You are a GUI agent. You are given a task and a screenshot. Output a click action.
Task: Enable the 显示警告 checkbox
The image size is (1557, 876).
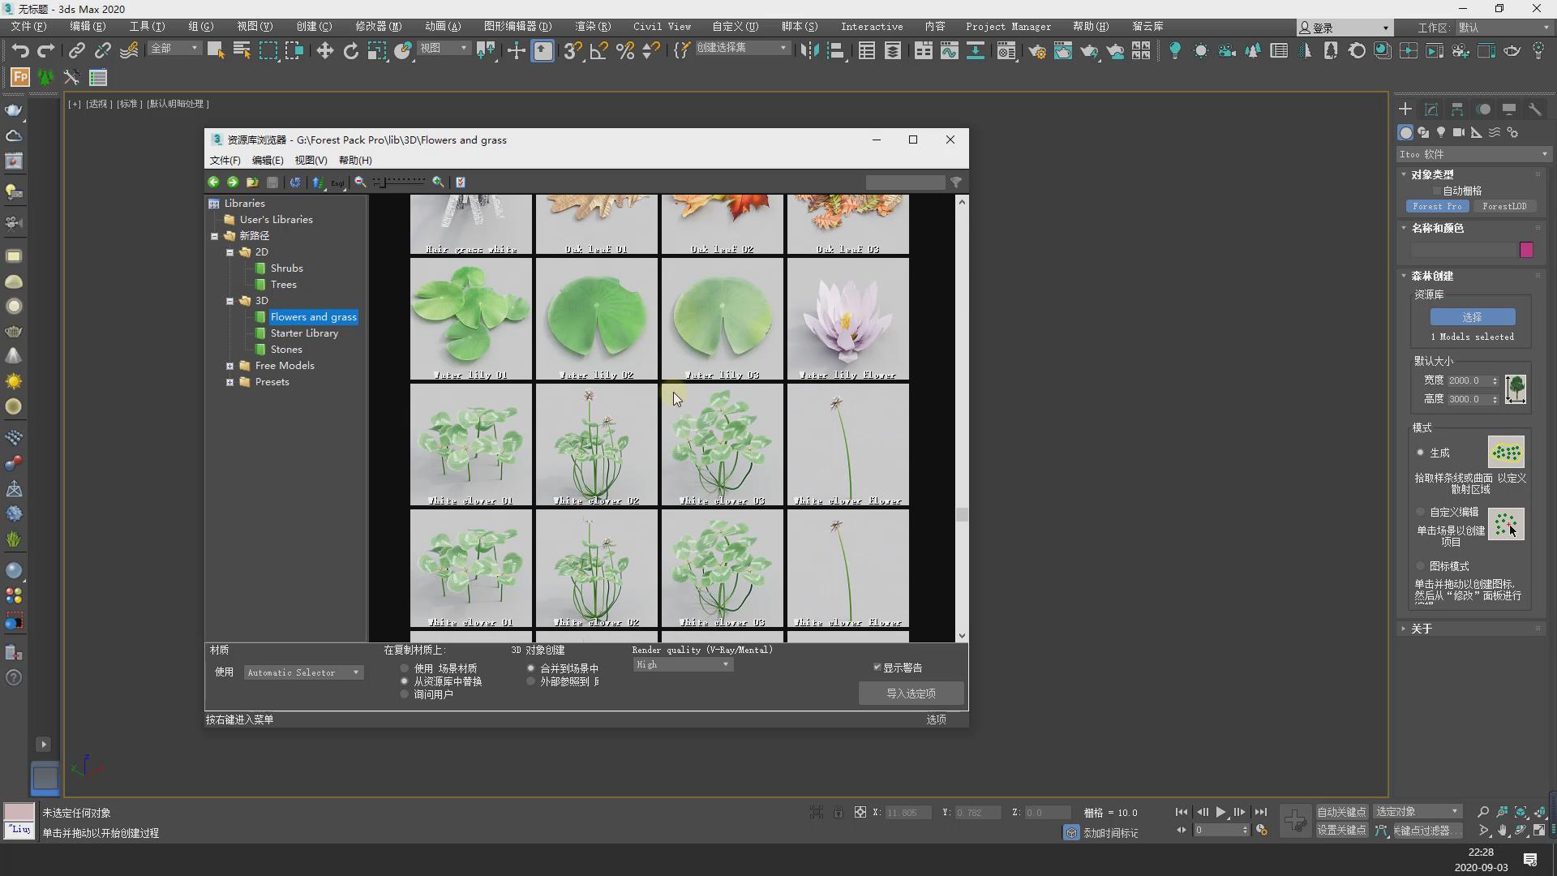(x=877, y=668)
